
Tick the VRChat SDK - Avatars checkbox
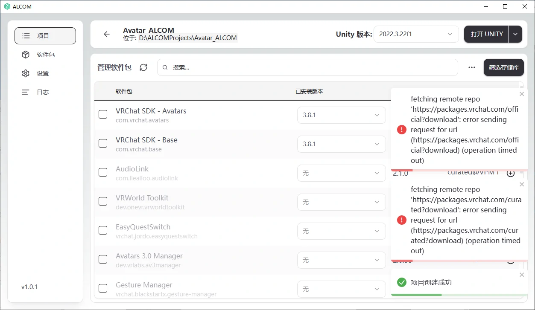coord(103,114)
